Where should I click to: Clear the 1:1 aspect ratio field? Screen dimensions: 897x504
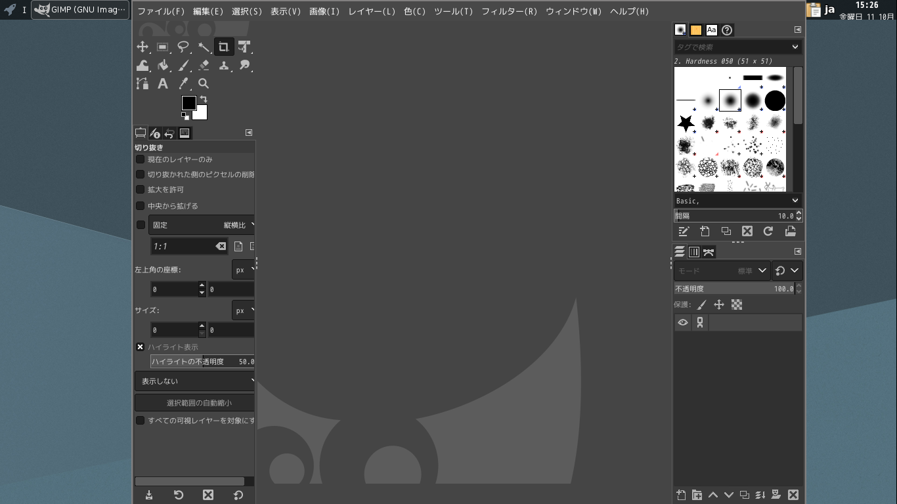[221, 246]
